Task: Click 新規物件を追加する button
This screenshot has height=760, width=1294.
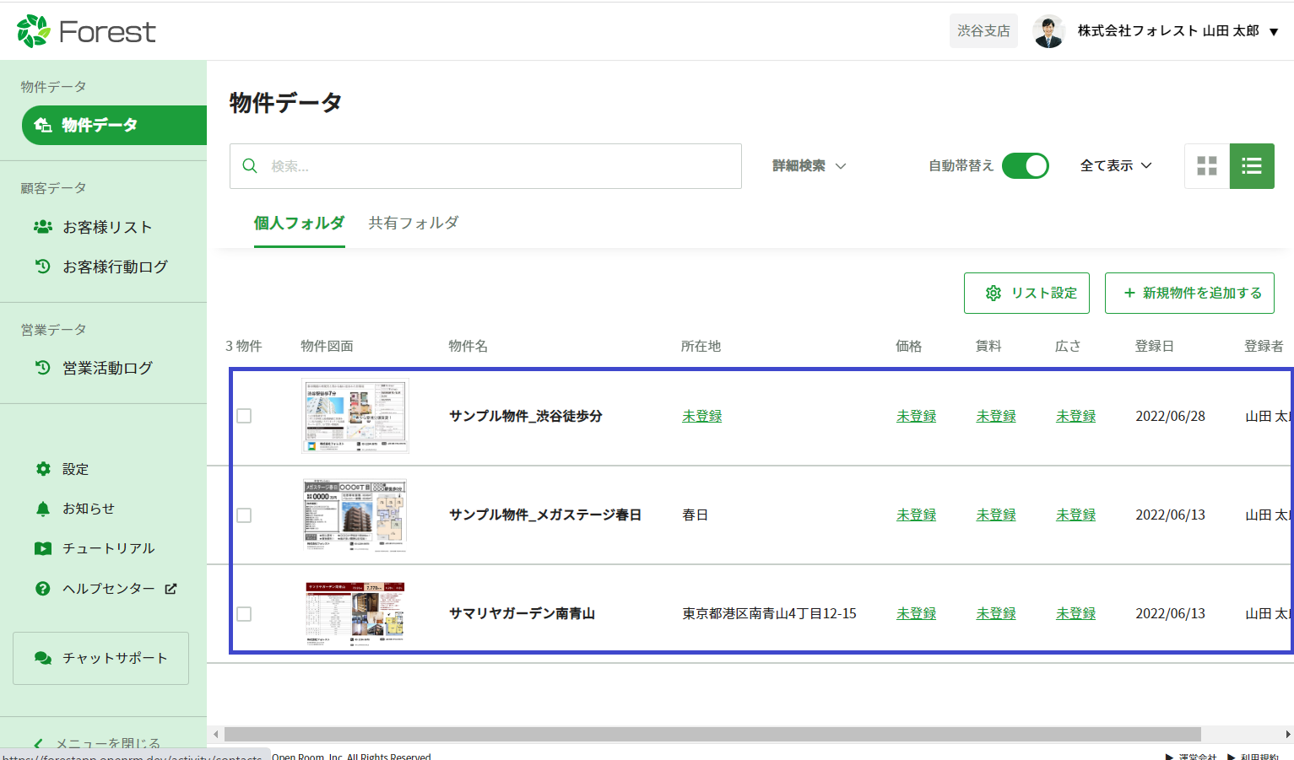Action: pos(1188,293)
